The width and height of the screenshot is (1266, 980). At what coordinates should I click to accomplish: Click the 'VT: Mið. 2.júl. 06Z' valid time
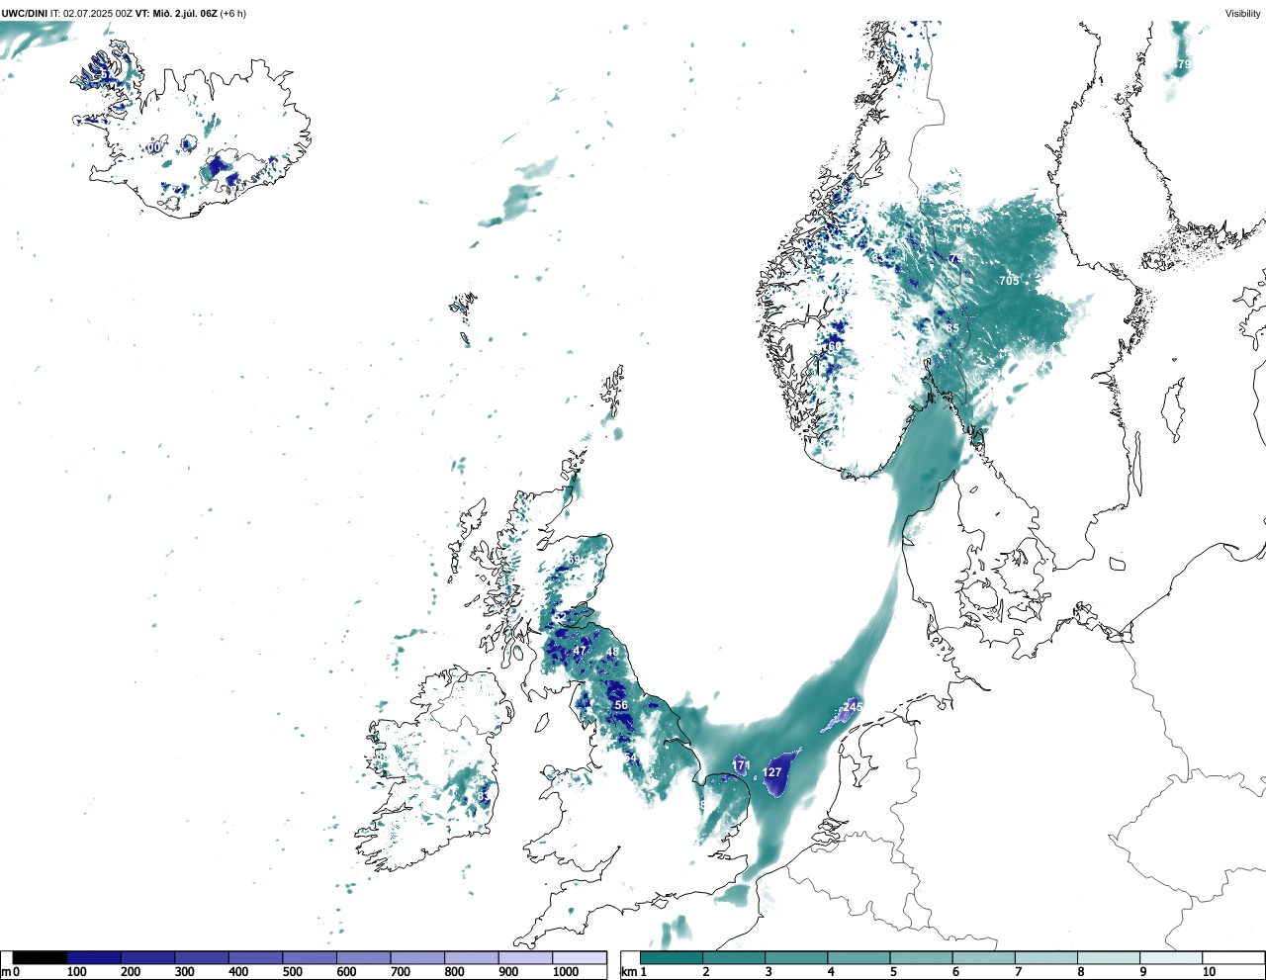[176, 13]
